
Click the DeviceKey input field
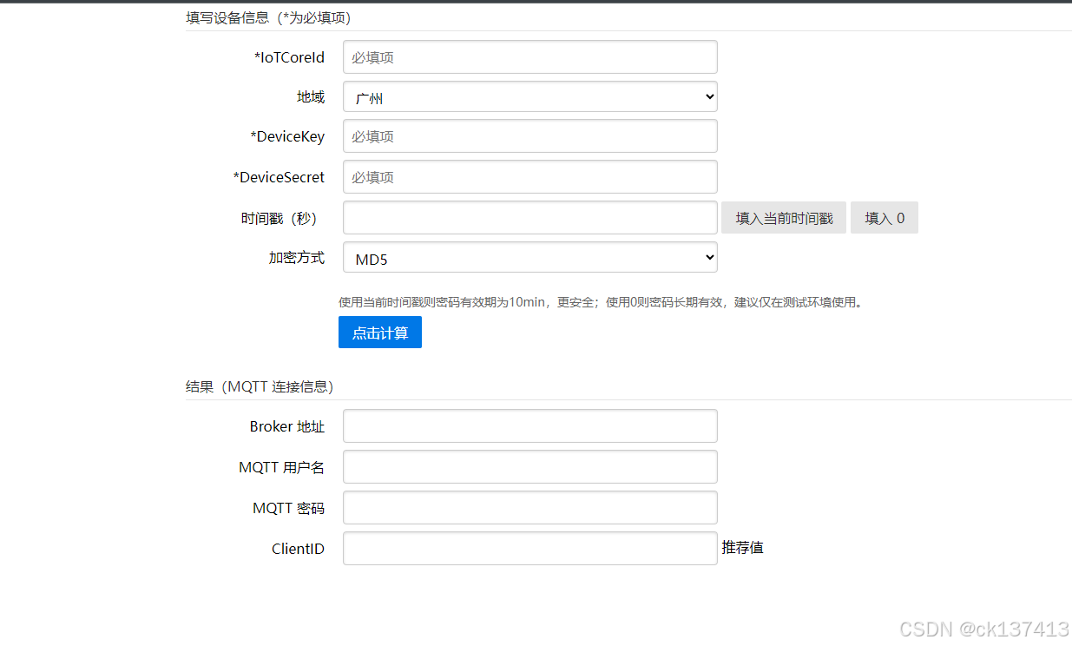529,136
